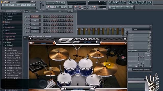
Task: Open the playlist view from top toolbar
Action: tap(110, 2)
